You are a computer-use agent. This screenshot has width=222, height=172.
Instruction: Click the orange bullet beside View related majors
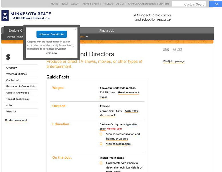101,144
